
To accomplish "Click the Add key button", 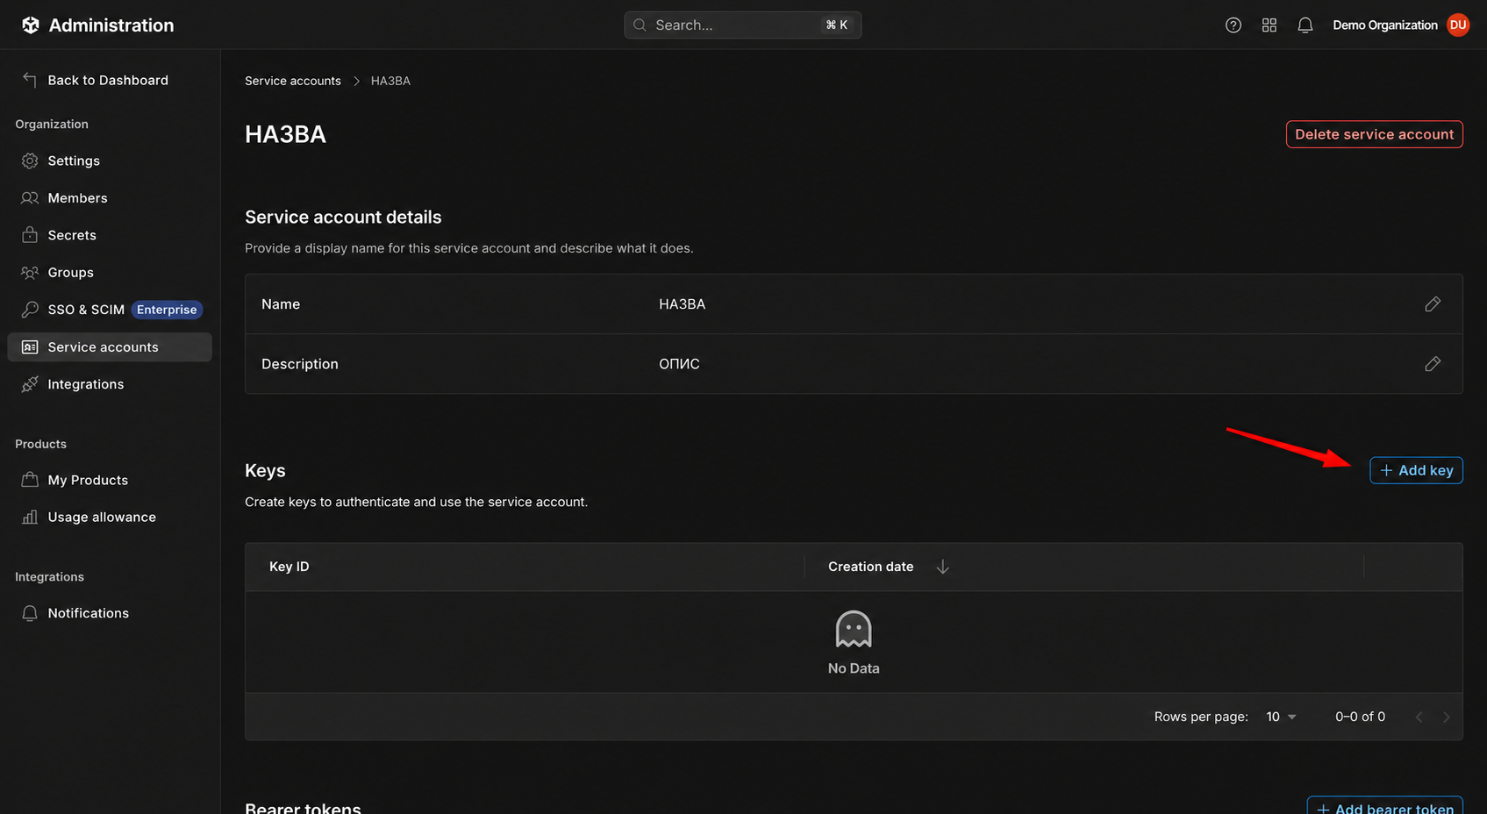I will pyautogui.click(x=1416, y=470).
